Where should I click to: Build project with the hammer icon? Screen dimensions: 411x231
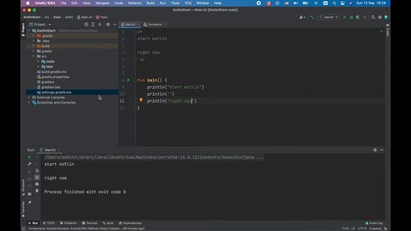(311, 17)
